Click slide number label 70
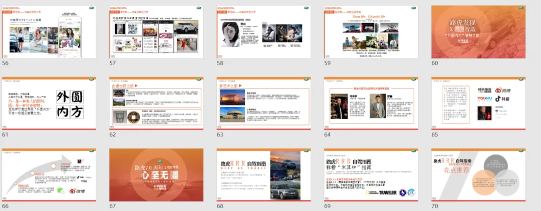This screenshot has height=211, width=541. [x=435, y=206]
